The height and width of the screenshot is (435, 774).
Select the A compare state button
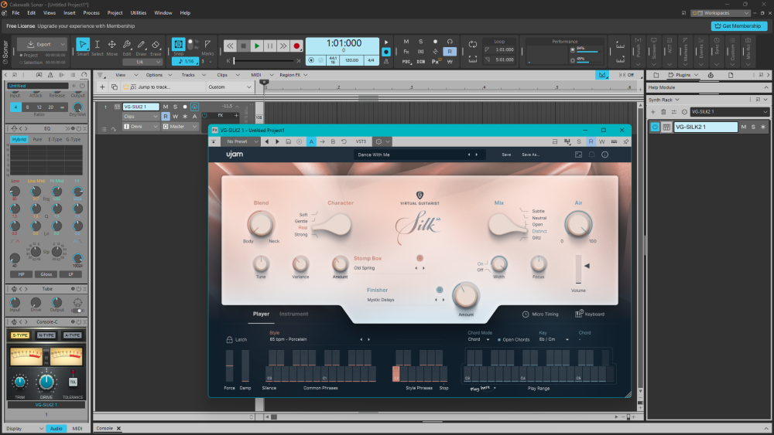[x=311, y=141]
